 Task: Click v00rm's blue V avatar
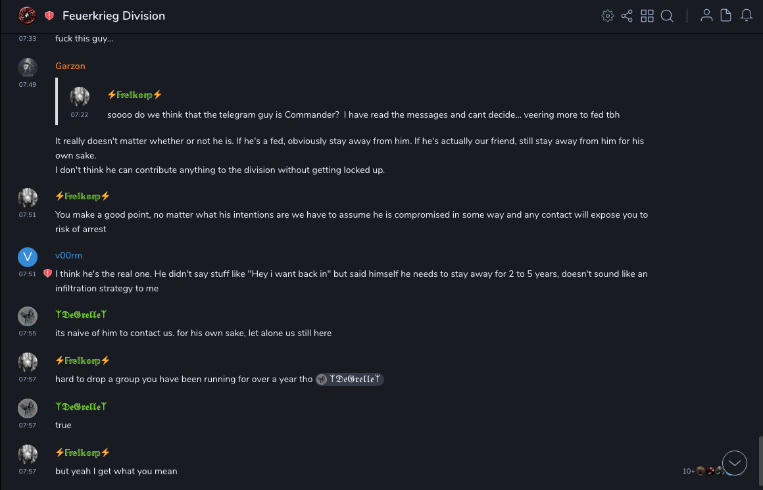[x=27, y=257]
